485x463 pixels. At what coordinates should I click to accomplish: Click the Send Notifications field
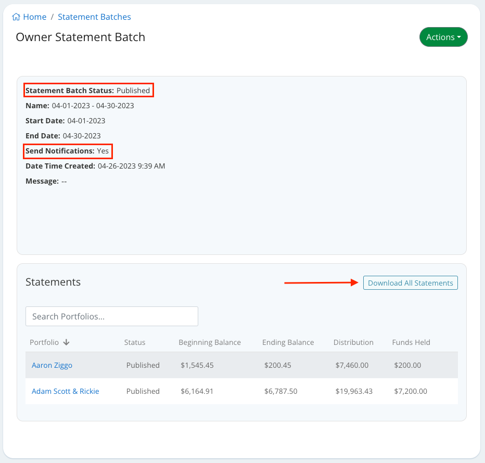68,151
